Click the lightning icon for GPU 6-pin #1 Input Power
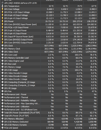Image resolution: width=101 pixels, height=130 pixels. click(2, 34)
